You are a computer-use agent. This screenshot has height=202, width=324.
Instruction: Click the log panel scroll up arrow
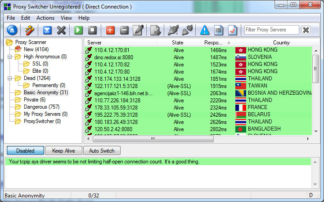[315, 162]
